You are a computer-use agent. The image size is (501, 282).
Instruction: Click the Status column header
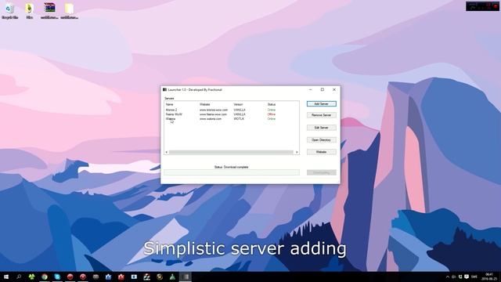coord(272,104)
